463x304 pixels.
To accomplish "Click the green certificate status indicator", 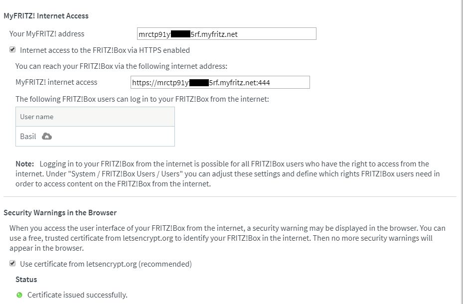I will (19, 295).
